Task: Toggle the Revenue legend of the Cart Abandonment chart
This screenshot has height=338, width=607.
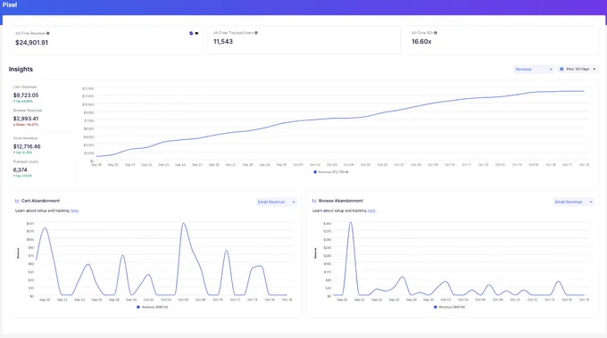Action: (x=152, y=307)
